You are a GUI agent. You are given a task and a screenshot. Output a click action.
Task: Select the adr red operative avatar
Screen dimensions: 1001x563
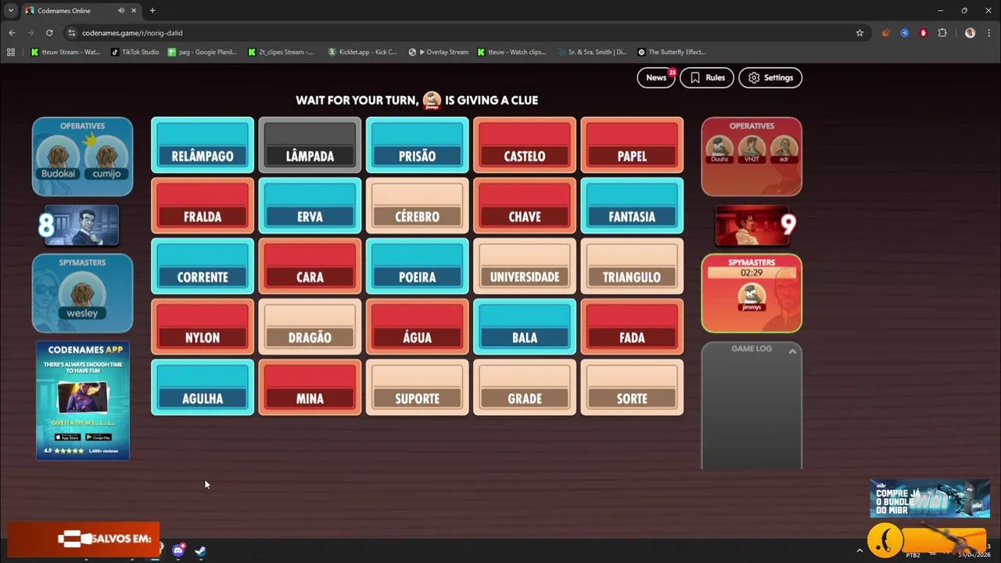[x=784, y=149]
